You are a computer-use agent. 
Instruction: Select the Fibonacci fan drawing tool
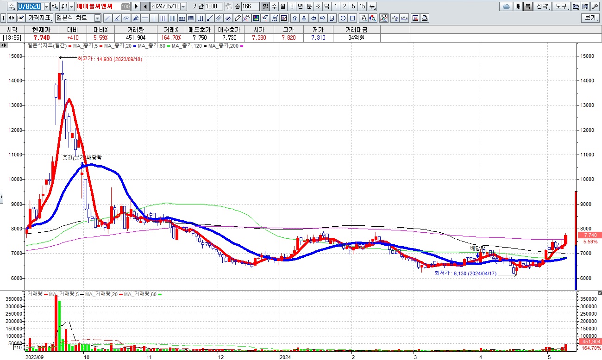coord(136,18)
